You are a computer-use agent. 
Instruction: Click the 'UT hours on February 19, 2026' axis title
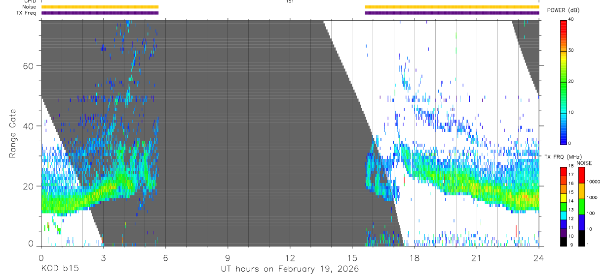pyautogui.click(x=290, y=269)
